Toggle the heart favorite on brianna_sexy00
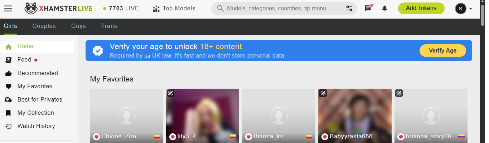This screenshot has width=489, height=143. 401,137
